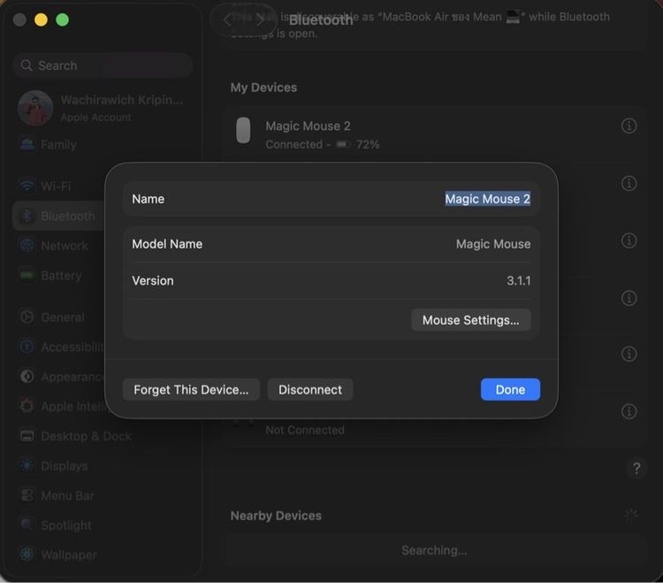Click the Version value 3.1.1

tap(518, 280)
